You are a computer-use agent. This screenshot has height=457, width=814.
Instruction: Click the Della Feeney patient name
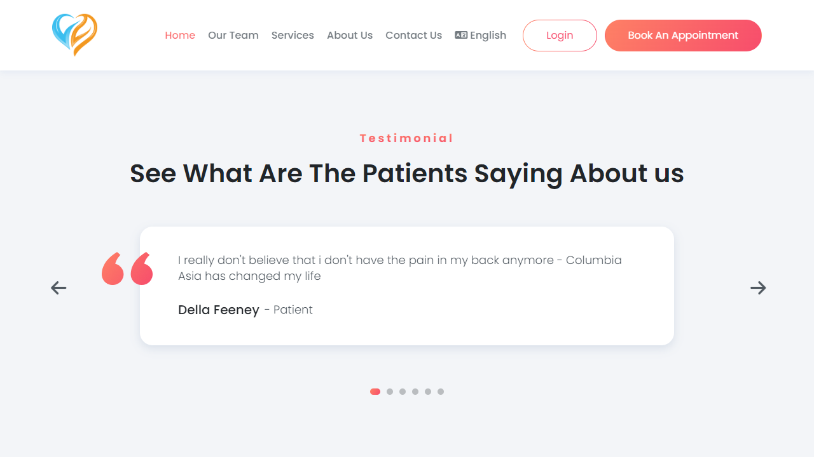pos(219,310)
